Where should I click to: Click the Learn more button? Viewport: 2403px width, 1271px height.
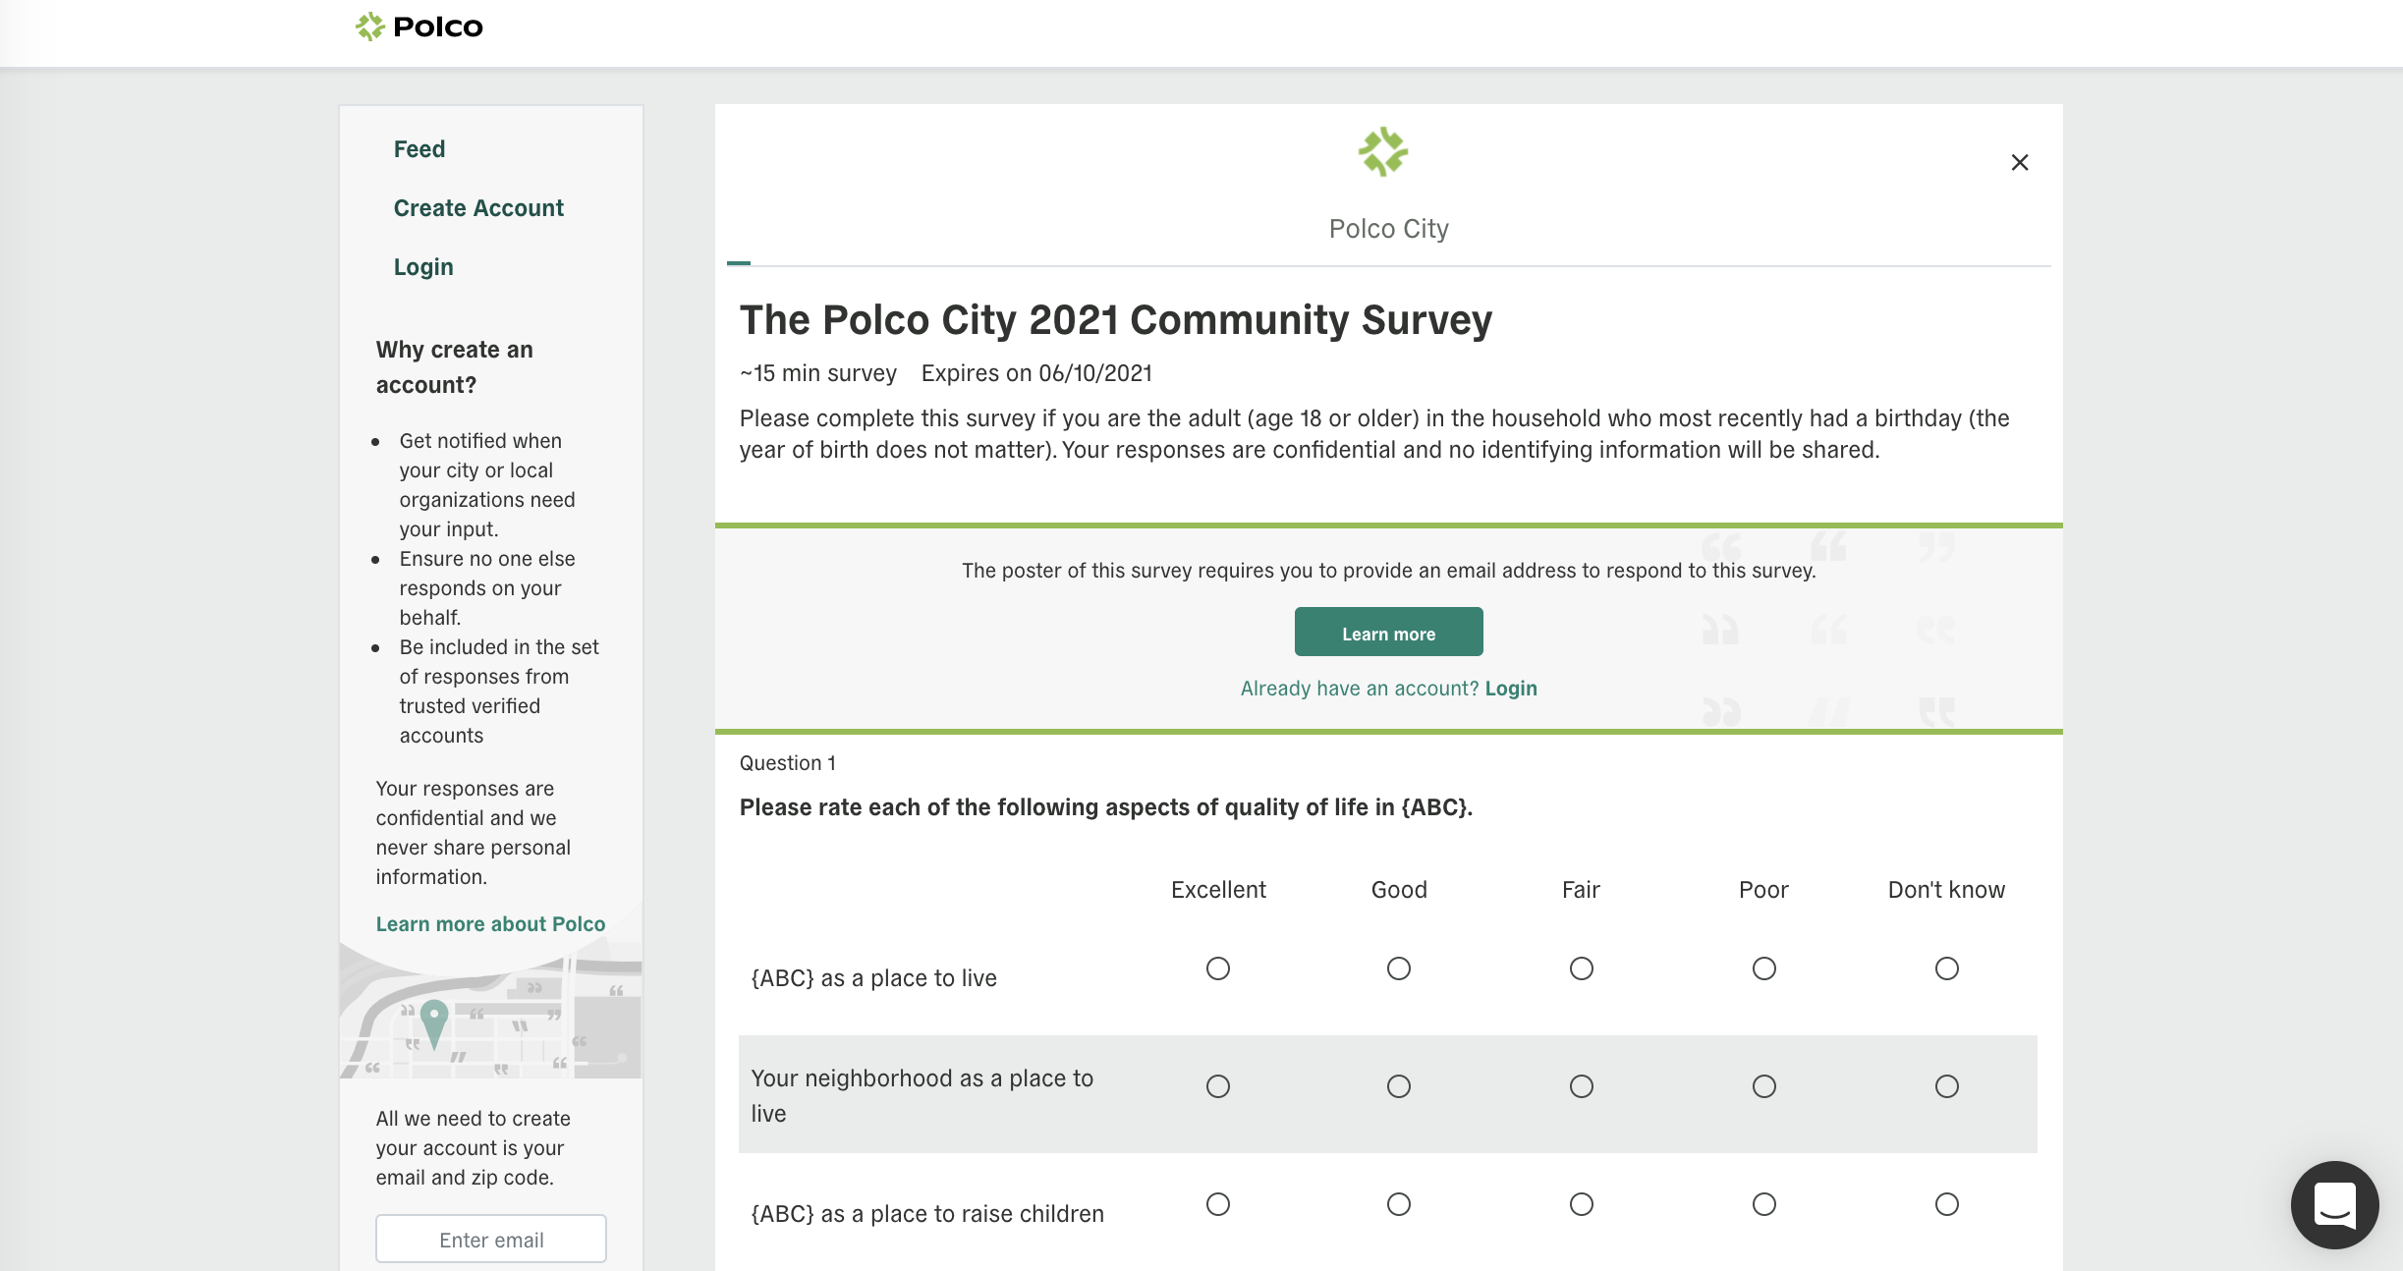(1388, 632)
